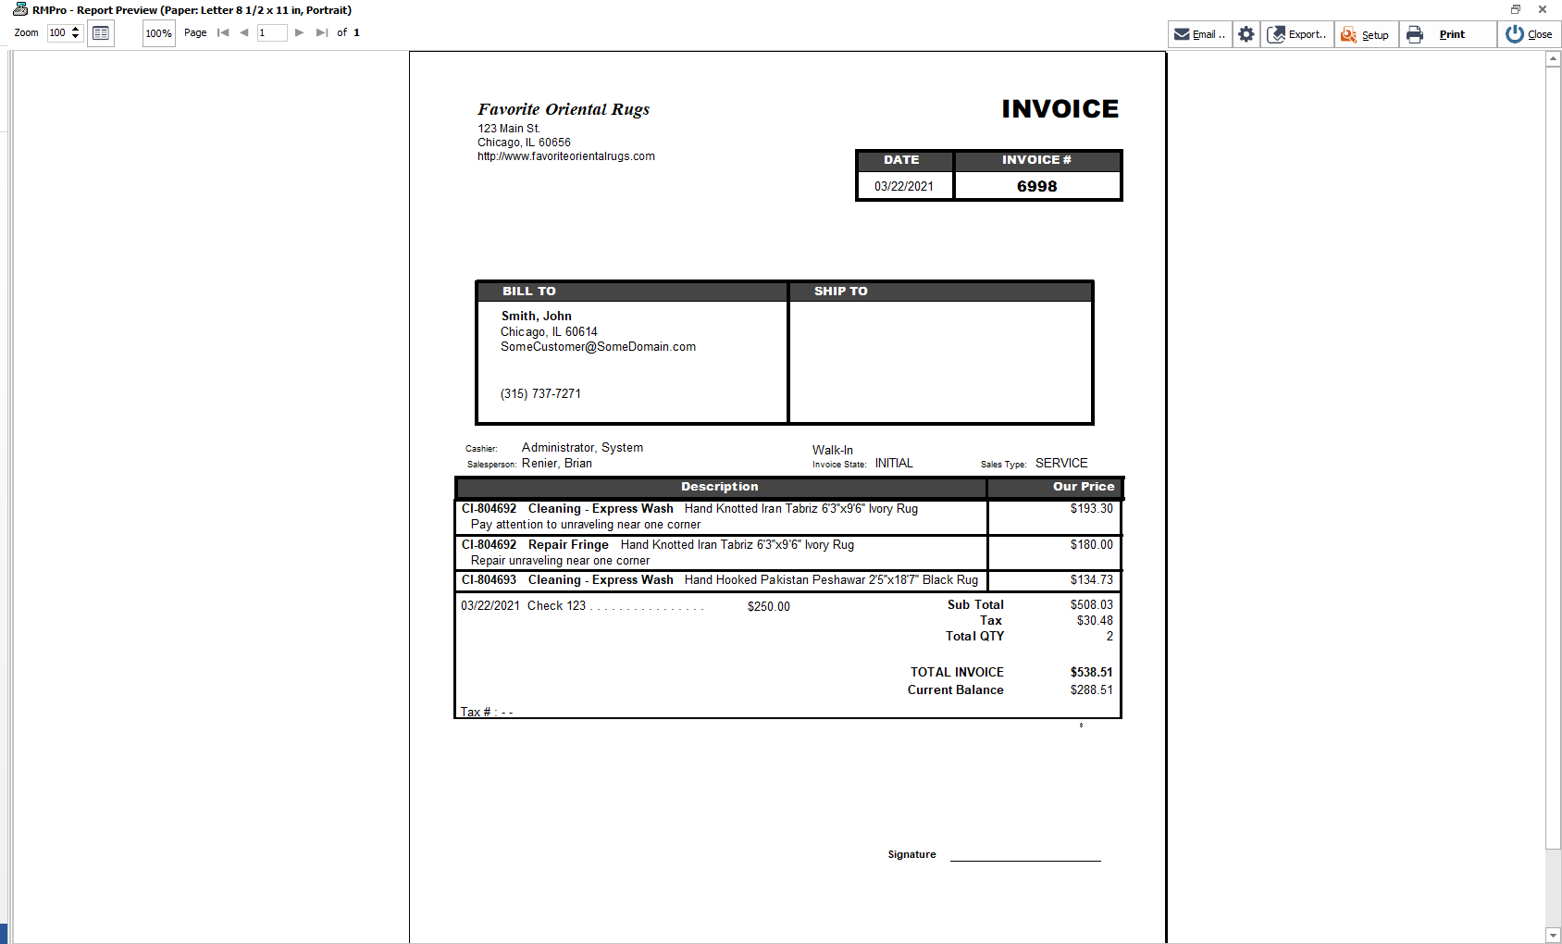Click phone number (315) 737-7271
This screenshot has height=944, width=1562.
coord(540,393)
